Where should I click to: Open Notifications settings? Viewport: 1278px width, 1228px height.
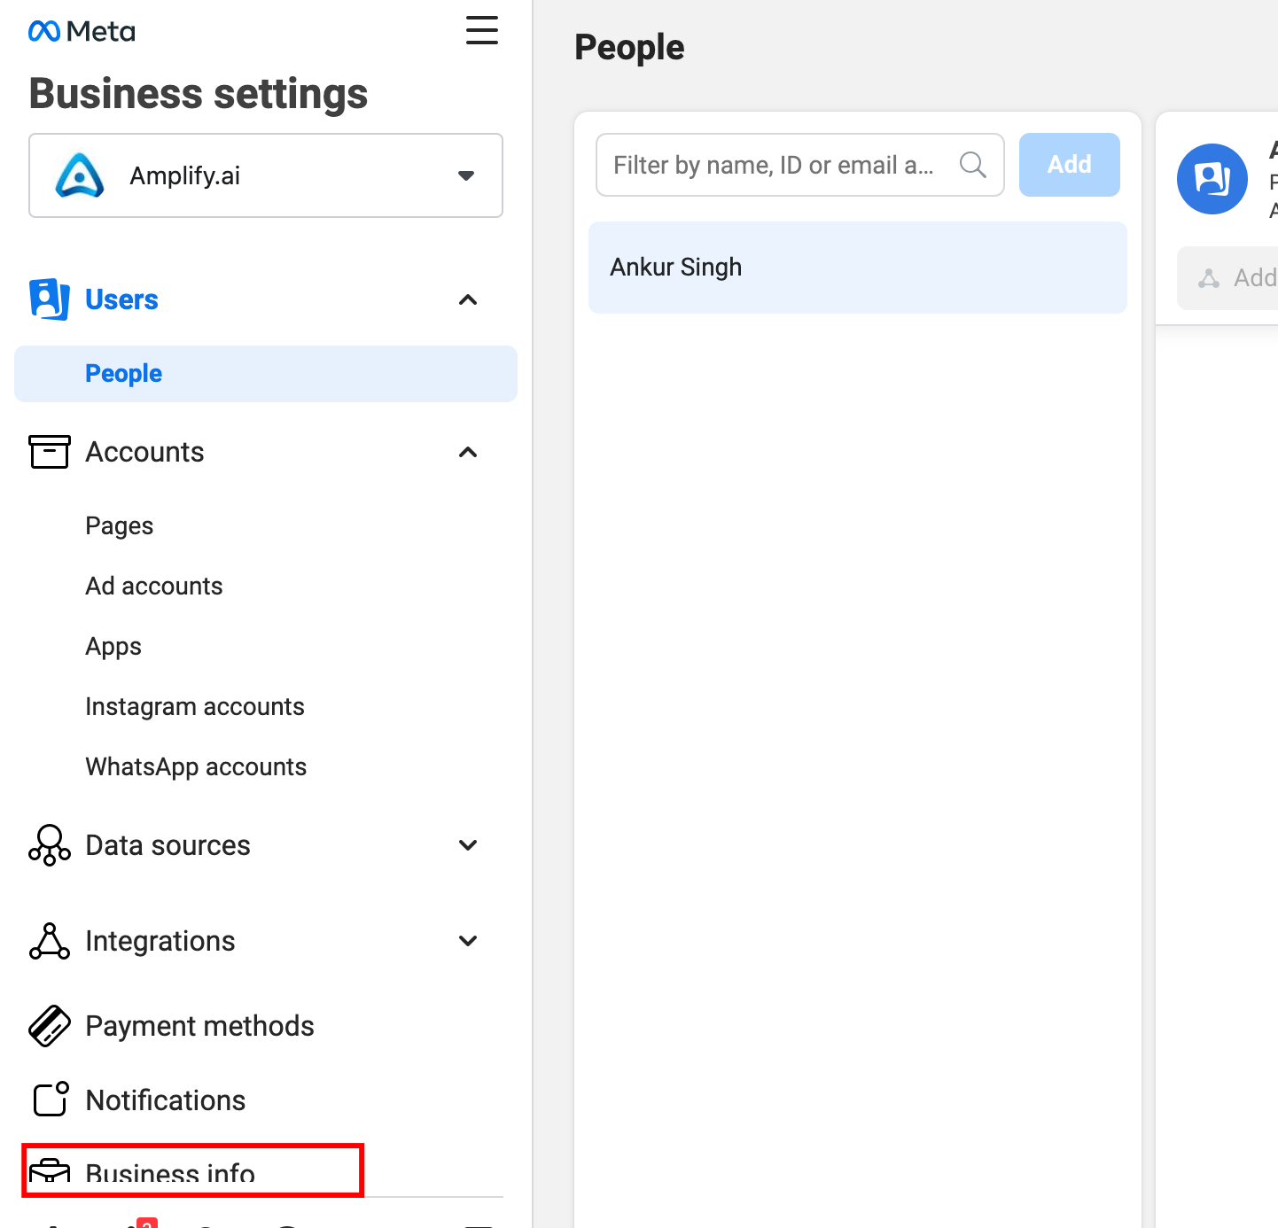pyautogui.click(x=166, y=1100)
